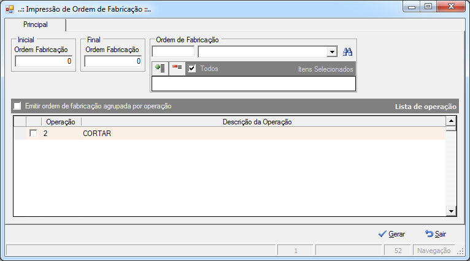The image size is (470, 261).
Task: Click the Operação column header
Action: 61,122
